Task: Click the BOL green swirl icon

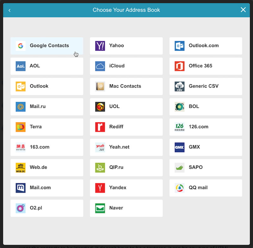Action: [179, 107]
